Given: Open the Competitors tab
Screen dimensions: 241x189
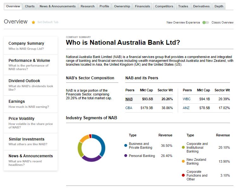Looking at the screenshot, I should [x=164, y=6].
